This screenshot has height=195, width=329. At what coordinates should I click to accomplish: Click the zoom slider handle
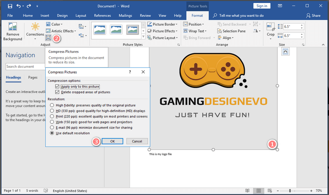pyautogui.click(x=290, y=191)
